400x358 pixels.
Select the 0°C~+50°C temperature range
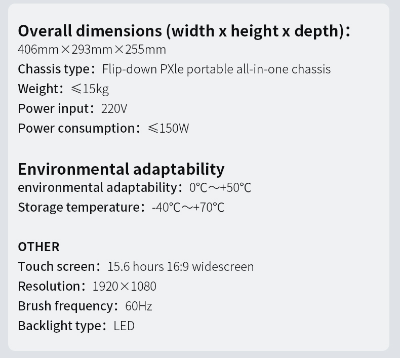220,187
